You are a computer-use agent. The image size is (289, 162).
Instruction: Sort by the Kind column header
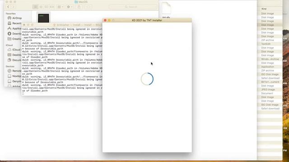click(x=264, y=9)
